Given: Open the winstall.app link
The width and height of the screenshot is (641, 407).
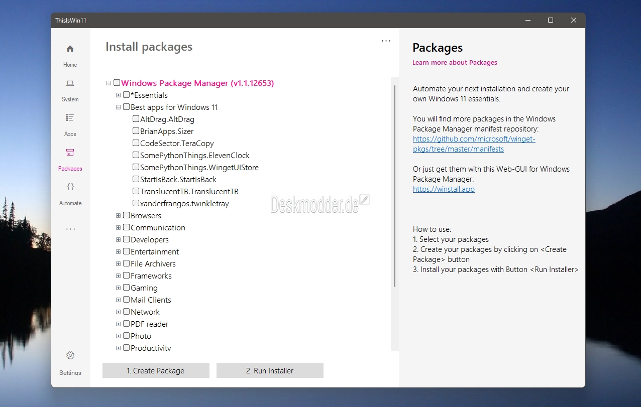Looking at the screenshot, I should (444, 189).
